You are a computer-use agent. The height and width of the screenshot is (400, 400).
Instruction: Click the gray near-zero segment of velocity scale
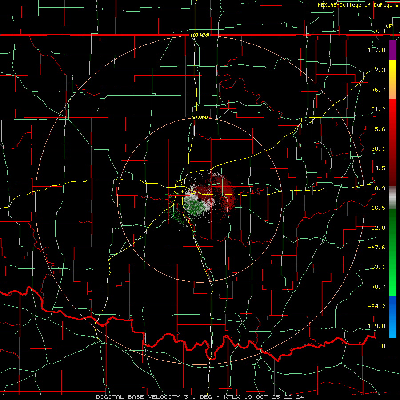[x=392, y=197]
